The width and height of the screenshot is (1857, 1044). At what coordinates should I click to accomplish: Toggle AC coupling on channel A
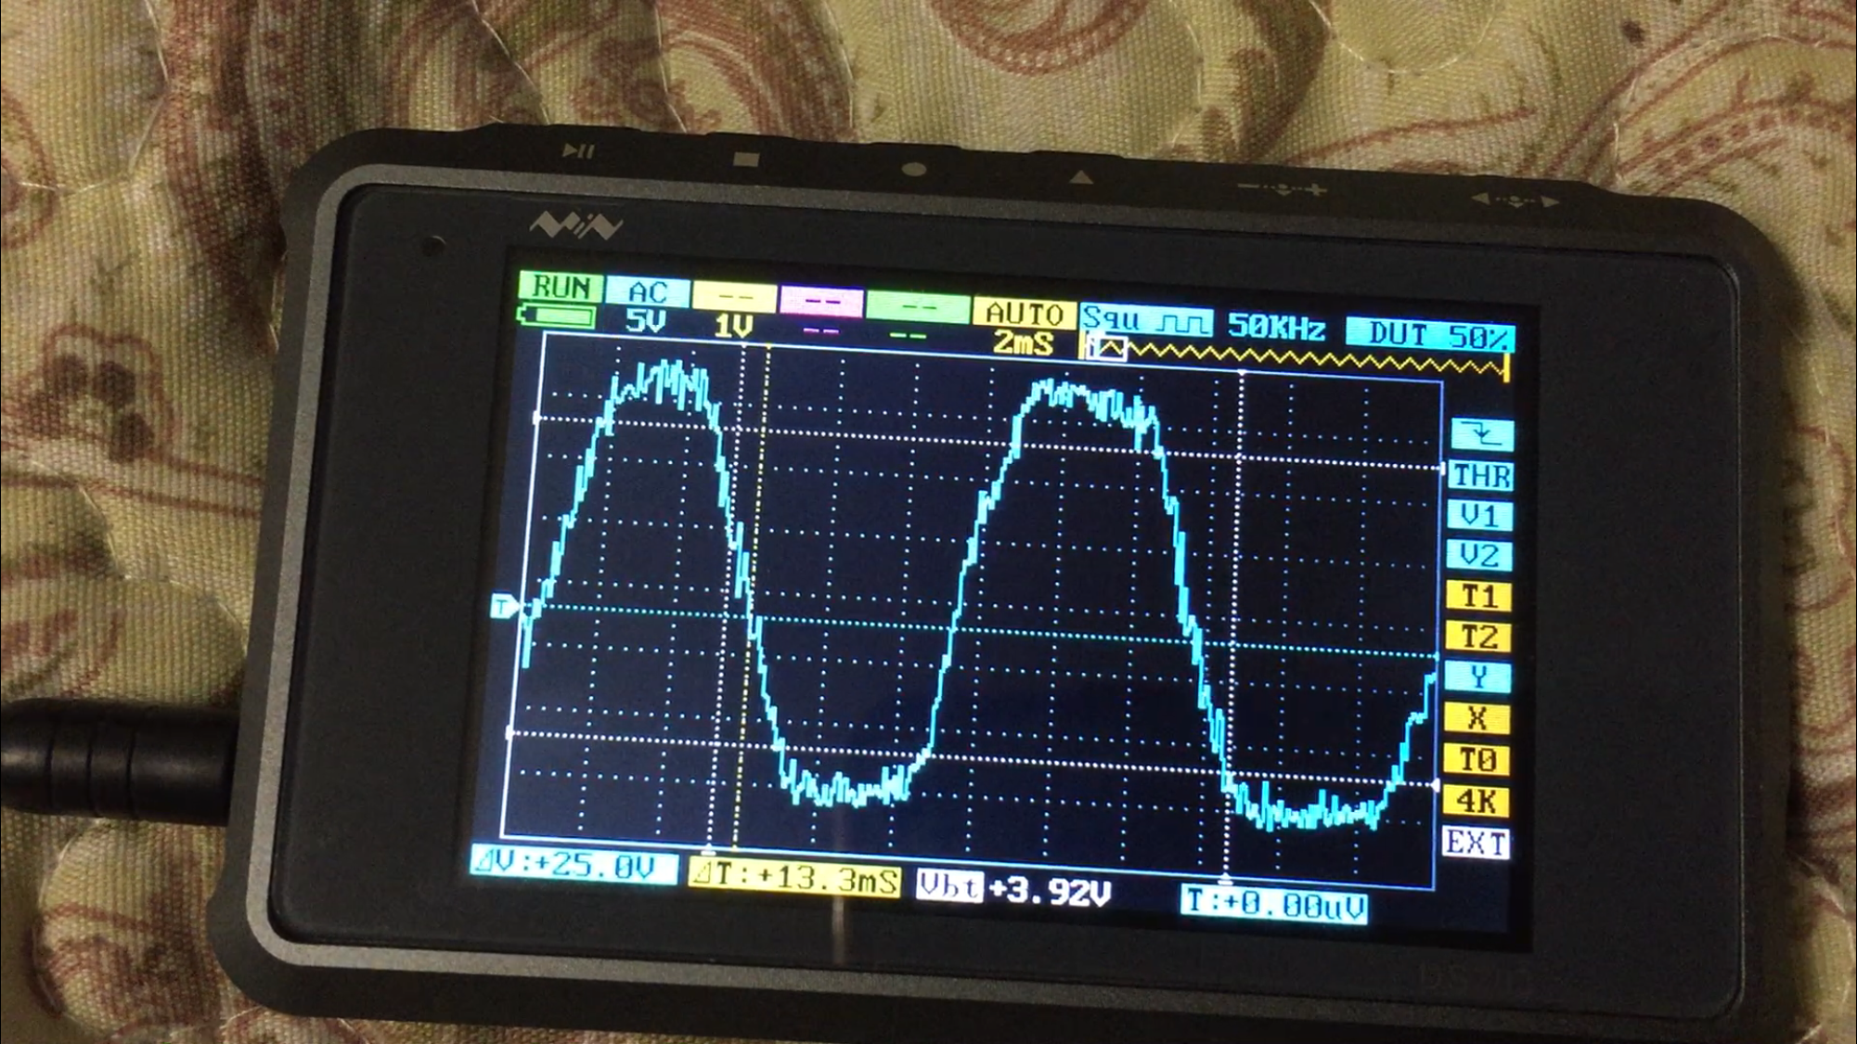pos(648,292)
